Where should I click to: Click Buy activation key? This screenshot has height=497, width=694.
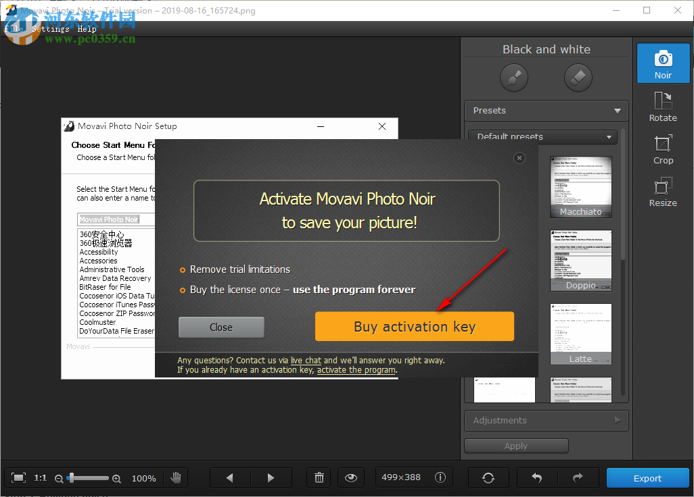pos(414,326)
